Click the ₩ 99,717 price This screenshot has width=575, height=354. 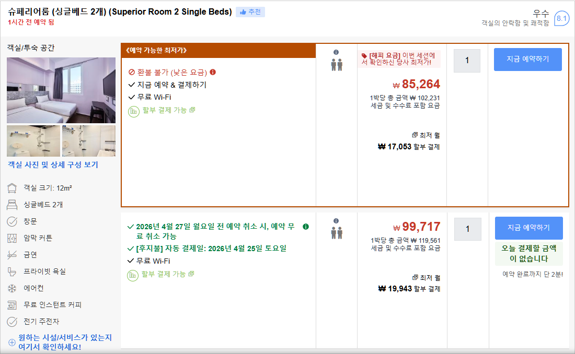[x=417, y=227]
